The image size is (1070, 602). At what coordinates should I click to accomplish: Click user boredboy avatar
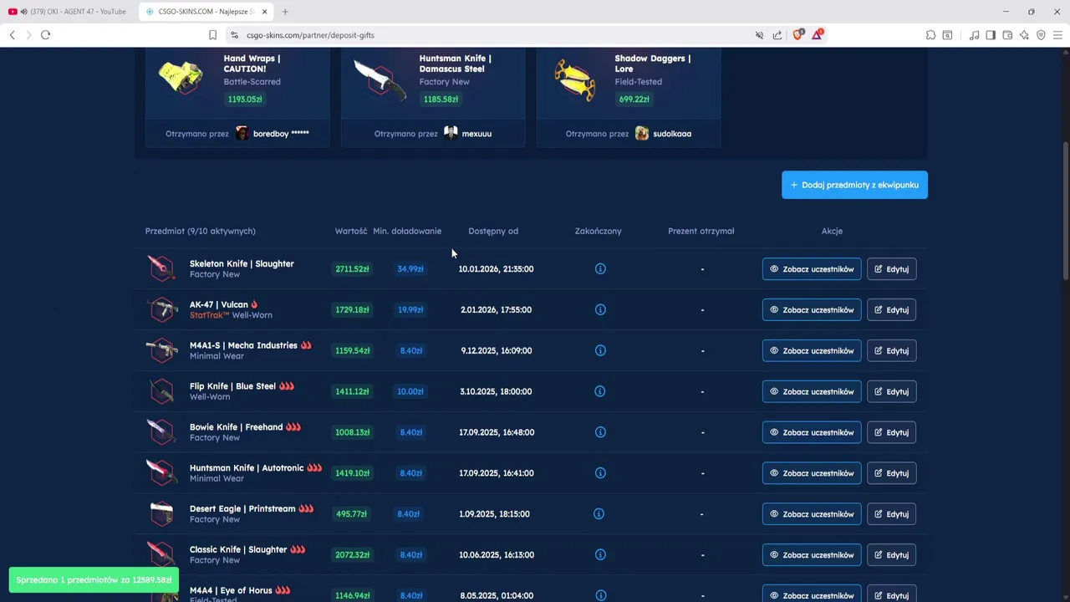point(242,134)
